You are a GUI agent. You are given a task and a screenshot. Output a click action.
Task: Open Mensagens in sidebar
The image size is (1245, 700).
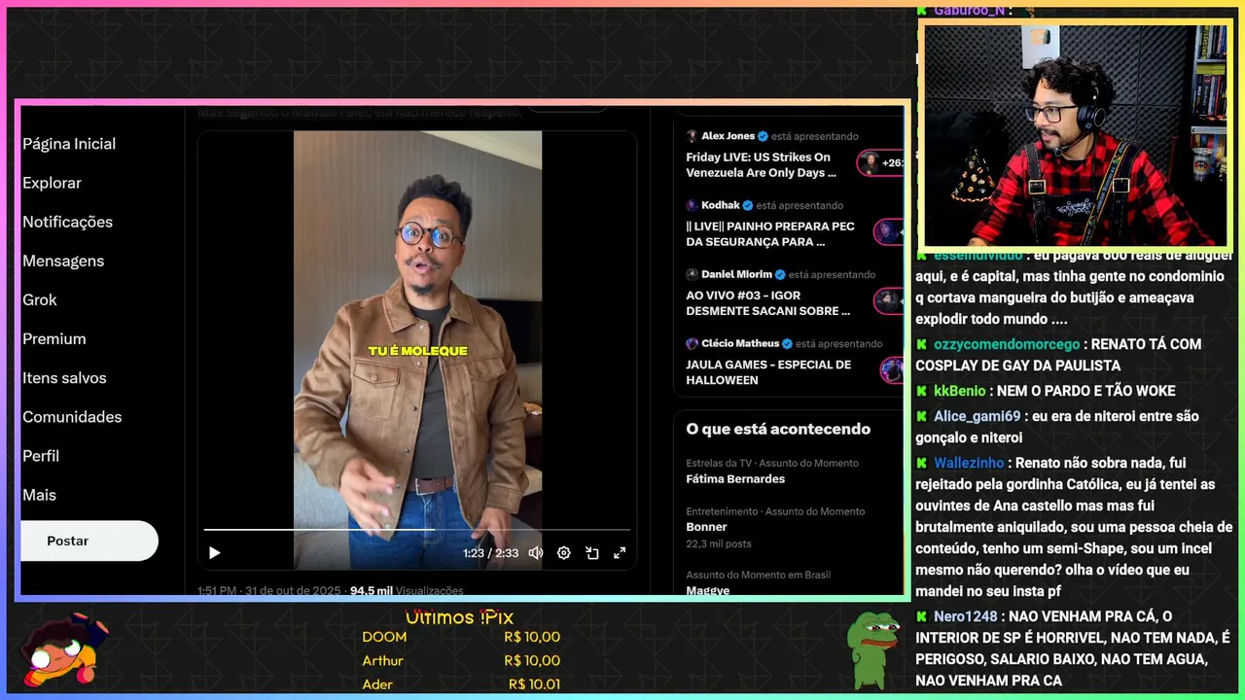pyautogui.click(x=63, y=261)
